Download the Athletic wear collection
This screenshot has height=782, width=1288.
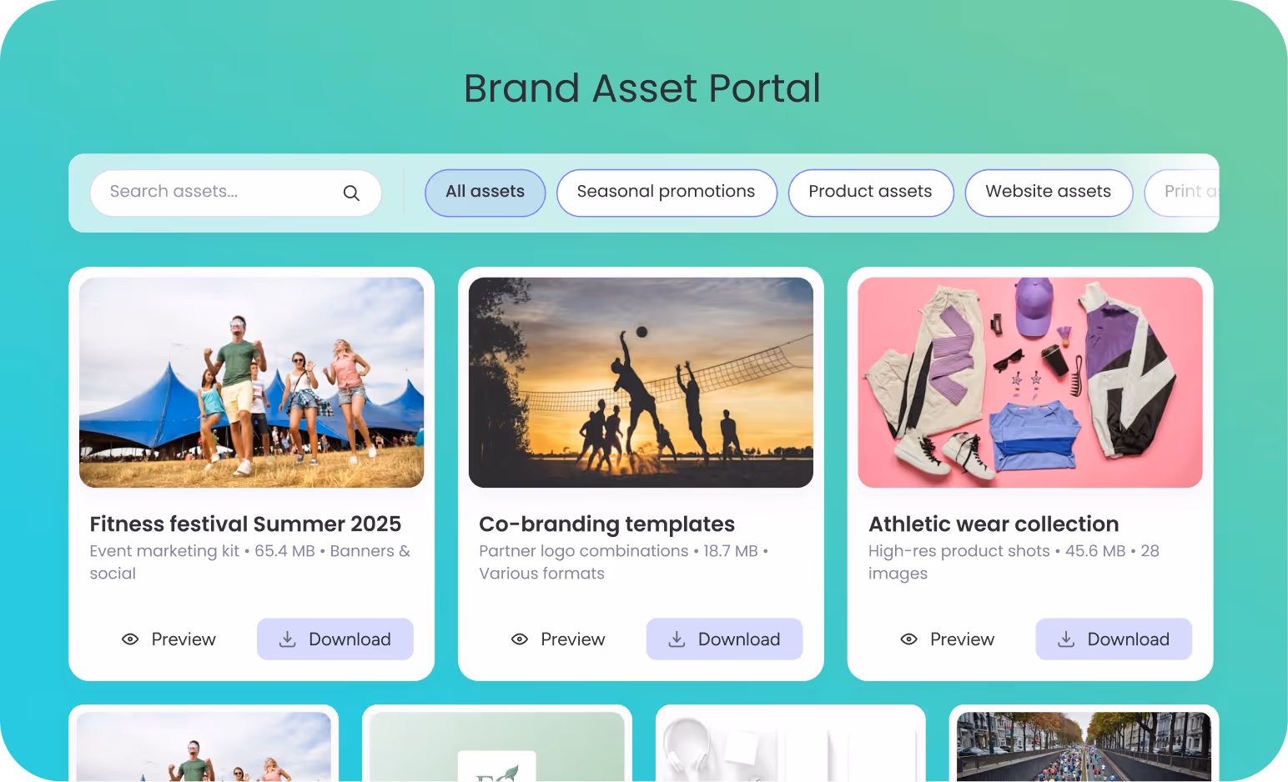click(x=1114, y=639)
